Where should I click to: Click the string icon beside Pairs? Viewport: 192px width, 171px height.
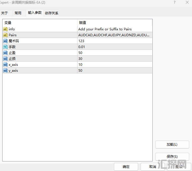[x=5, y=35]
